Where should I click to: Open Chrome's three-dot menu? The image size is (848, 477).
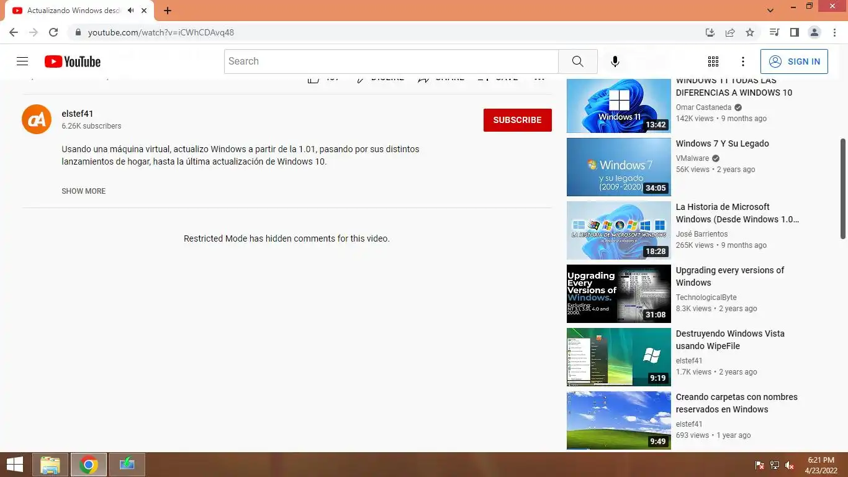pos(834,32)
